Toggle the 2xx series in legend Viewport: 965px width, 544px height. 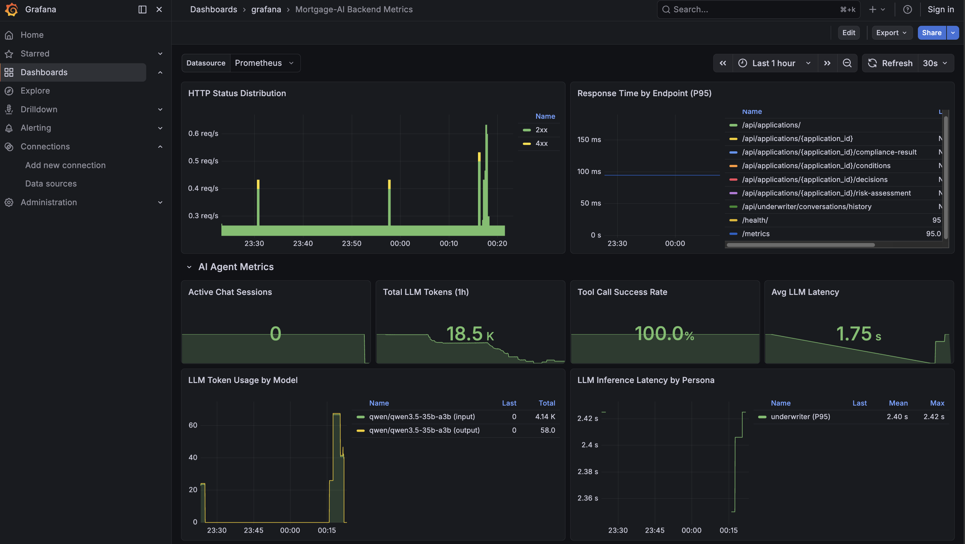541,130
